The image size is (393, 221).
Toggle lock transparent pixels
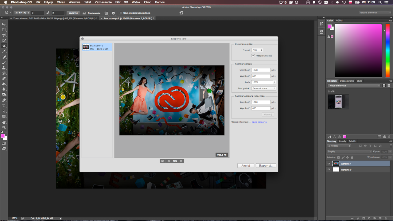click(338, 157)
